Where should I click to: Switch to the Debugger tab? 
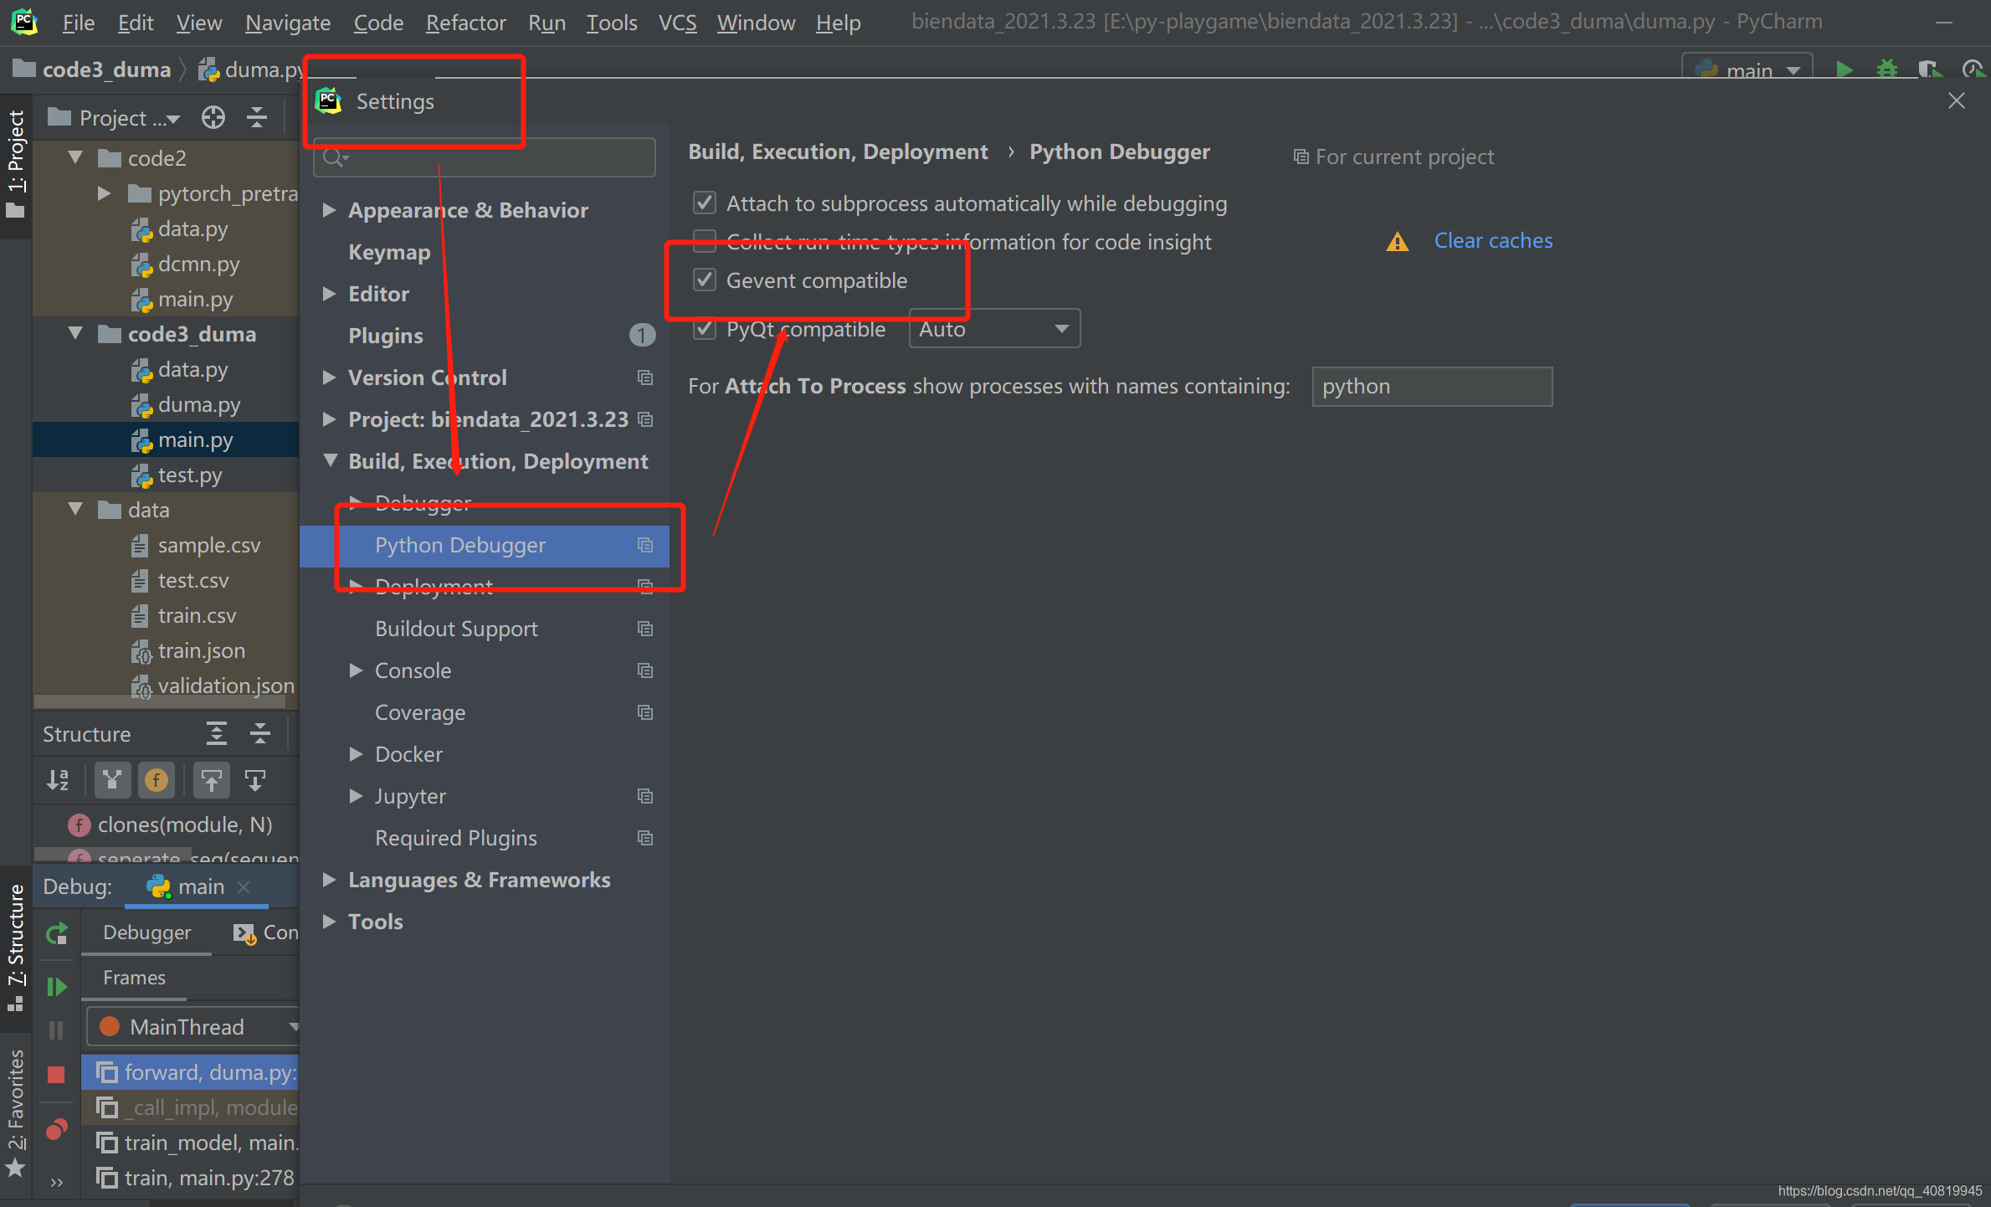click(x=146, y=932)
